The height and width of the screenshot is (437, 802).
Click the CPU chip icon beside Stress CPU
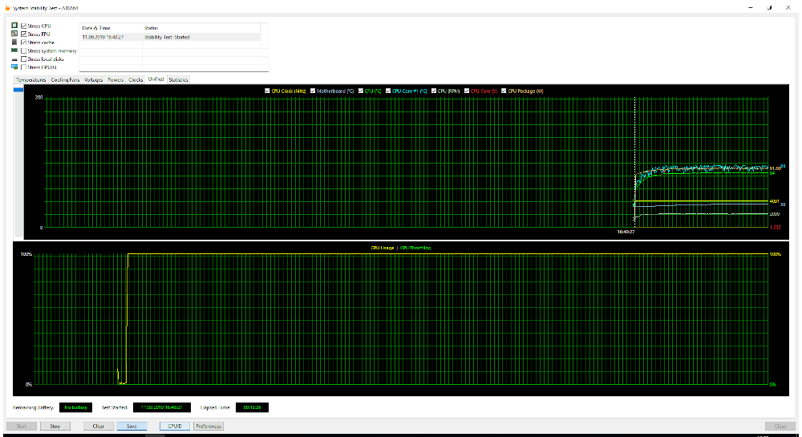point(14,26)
